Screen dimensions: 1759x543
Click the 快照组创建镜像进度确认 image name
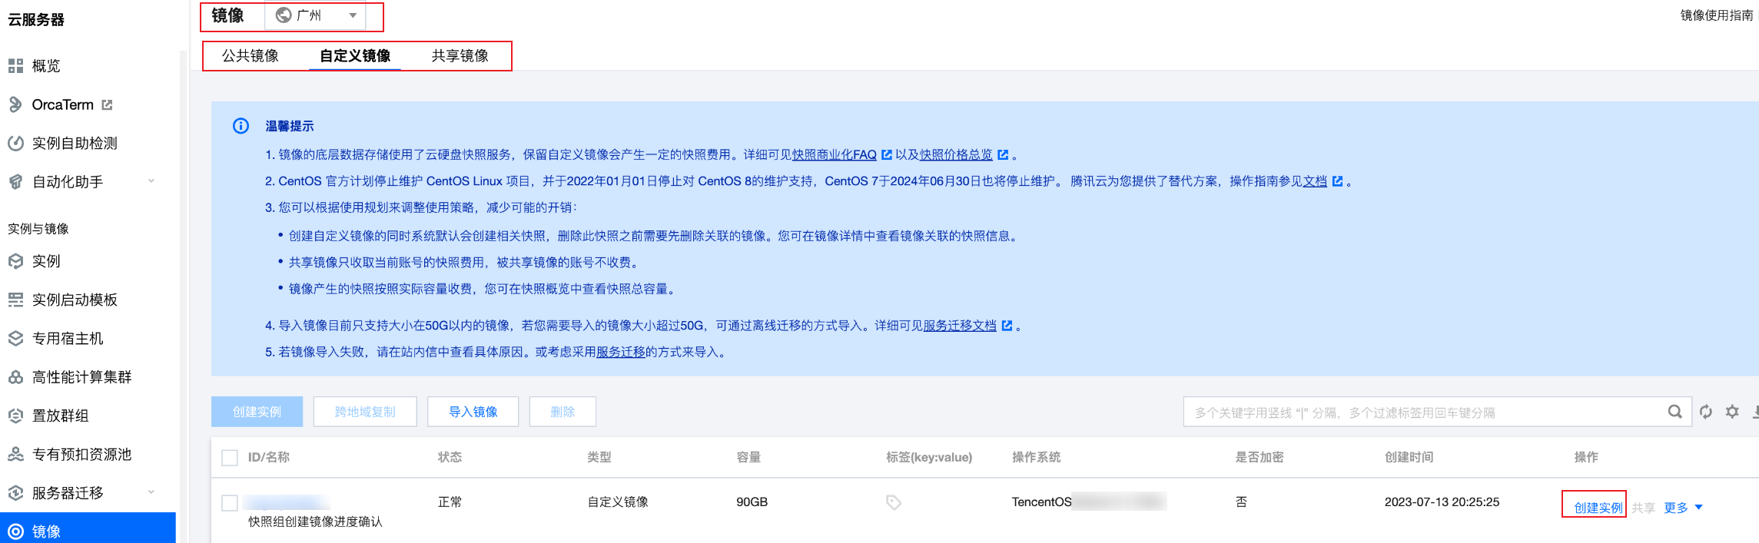315,522
